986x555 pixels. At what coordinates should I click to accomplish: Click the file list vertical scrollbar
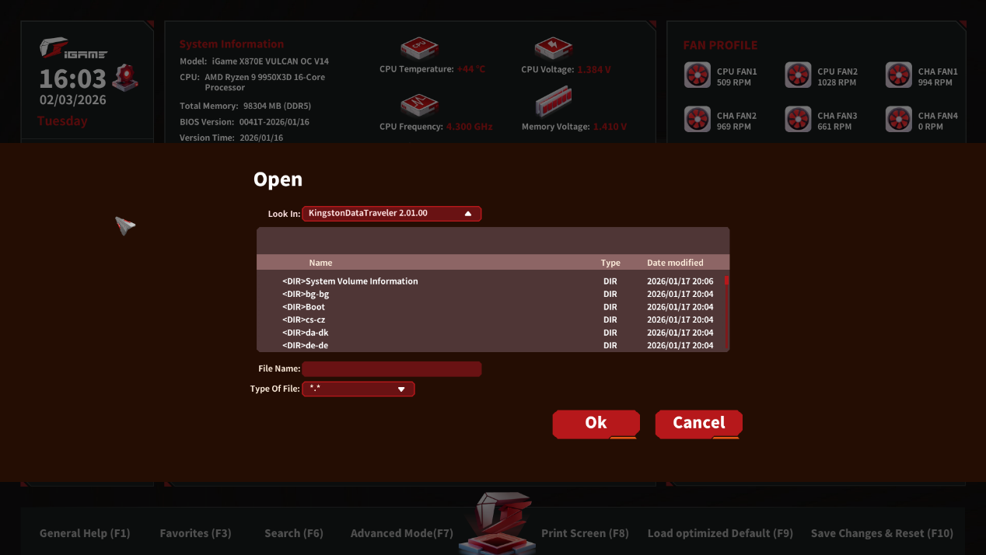pos(726,311)
